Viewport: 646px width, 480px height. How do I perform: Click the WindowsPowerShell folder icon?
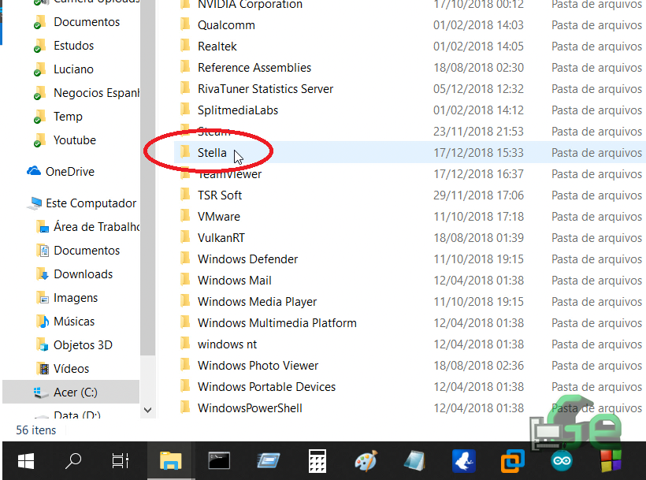[185, 408]
